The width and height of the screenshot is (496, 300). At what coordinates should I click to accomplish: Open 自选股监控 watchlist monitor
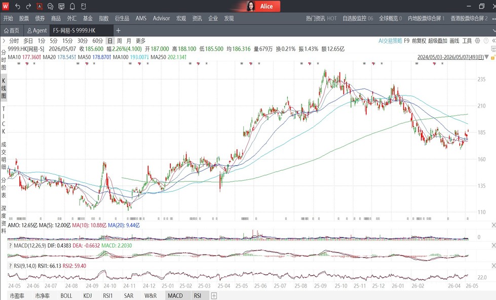tap(358, 18)
